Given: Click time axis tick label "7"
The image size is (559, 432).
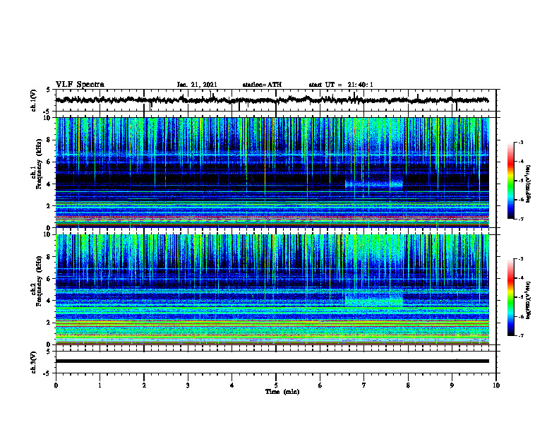Looking at the screenshot, I should tap(364, 385).
